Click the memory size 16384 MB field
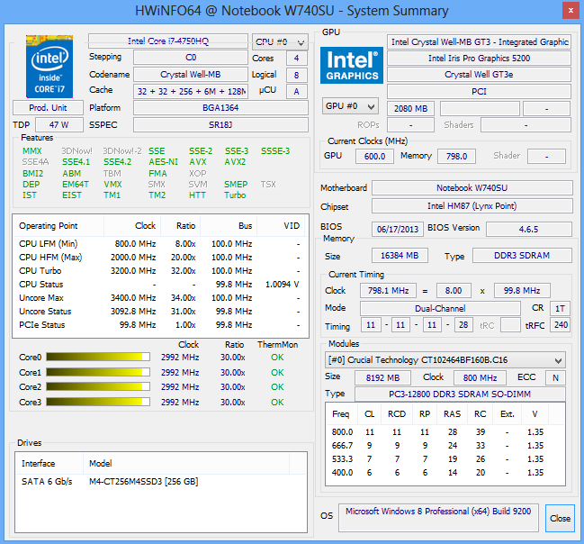The width and height of the screenshot is (584, 544). pos(400,256)
